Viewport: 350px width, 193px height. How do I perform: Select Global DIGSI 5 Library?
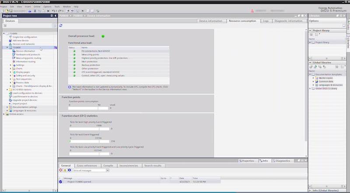(x=326, y=89)
